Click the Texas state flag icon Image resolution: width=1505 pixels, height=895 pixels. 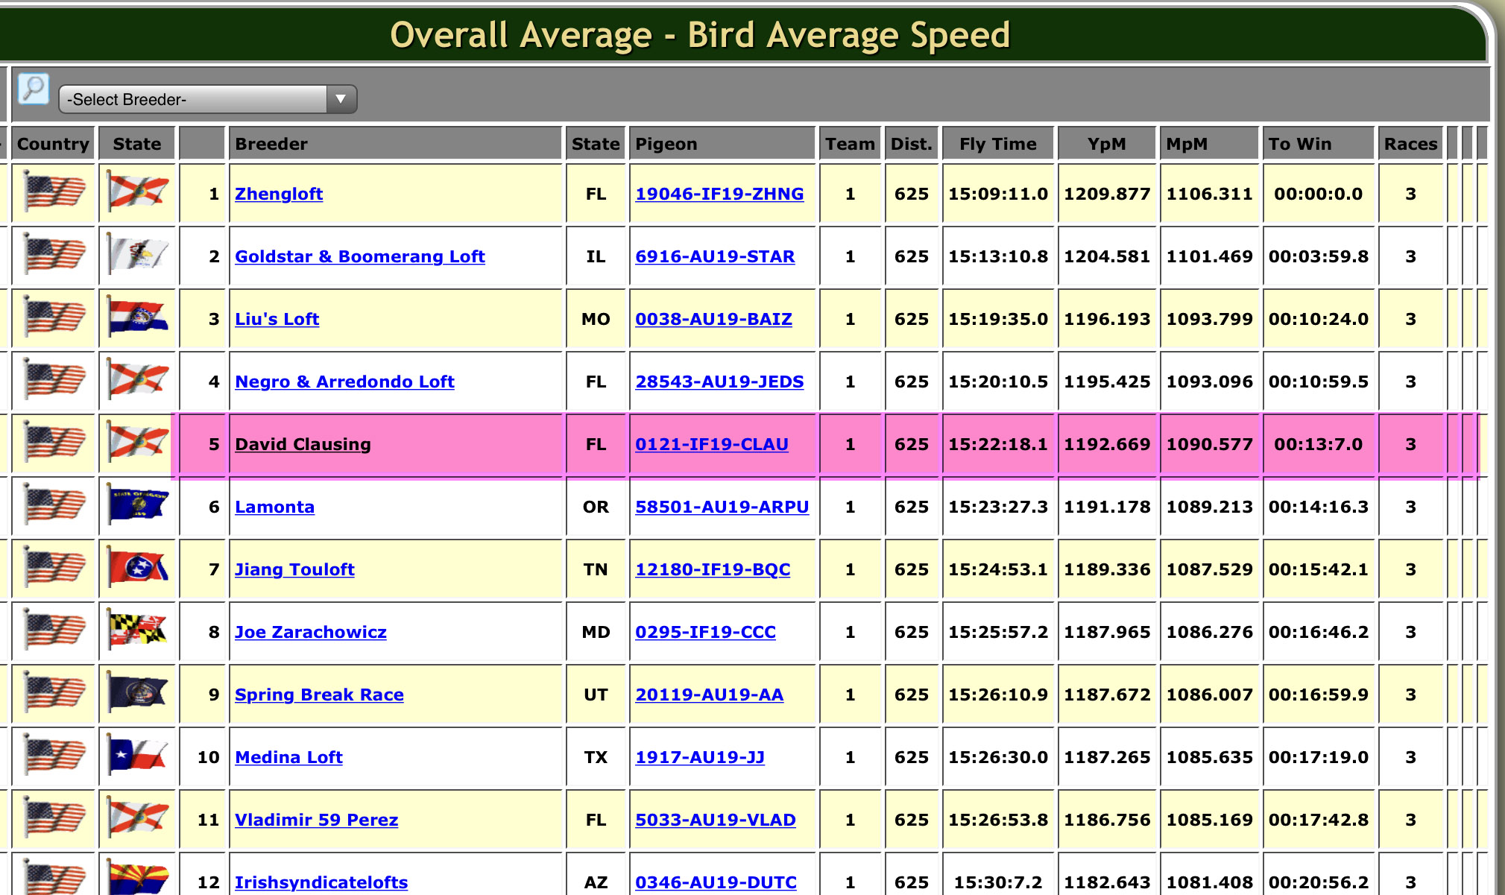pyautogui.click(x=137, y=756)
